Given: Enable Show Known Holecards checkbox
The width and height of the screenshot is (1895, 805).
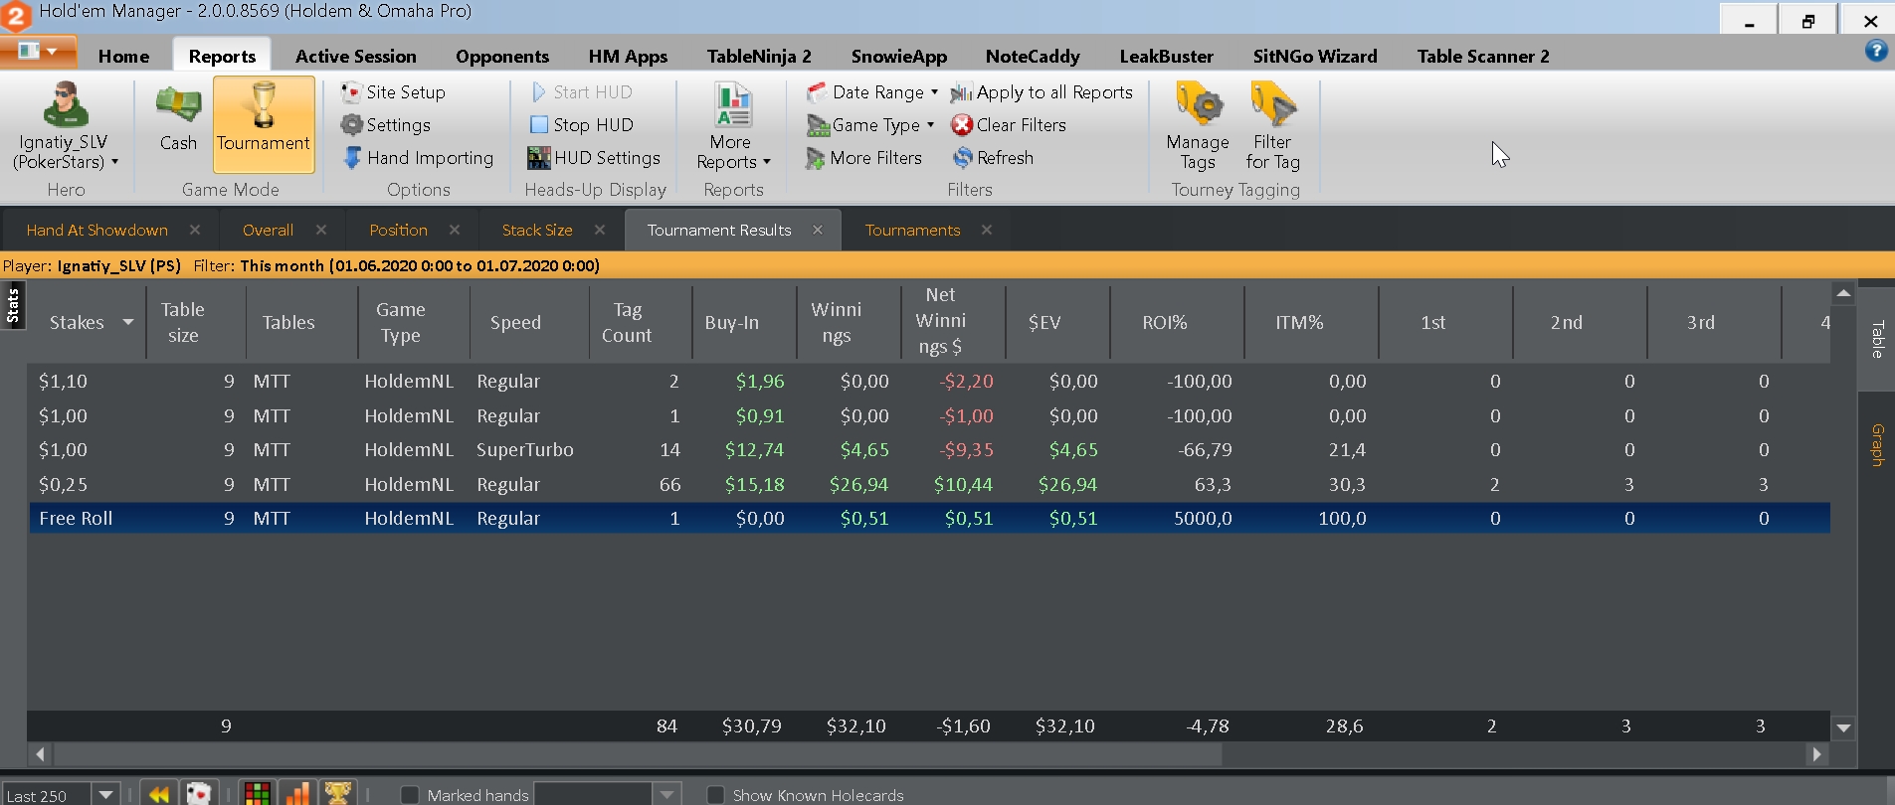Looking at the screenshot, I should [x=714, y=795].
